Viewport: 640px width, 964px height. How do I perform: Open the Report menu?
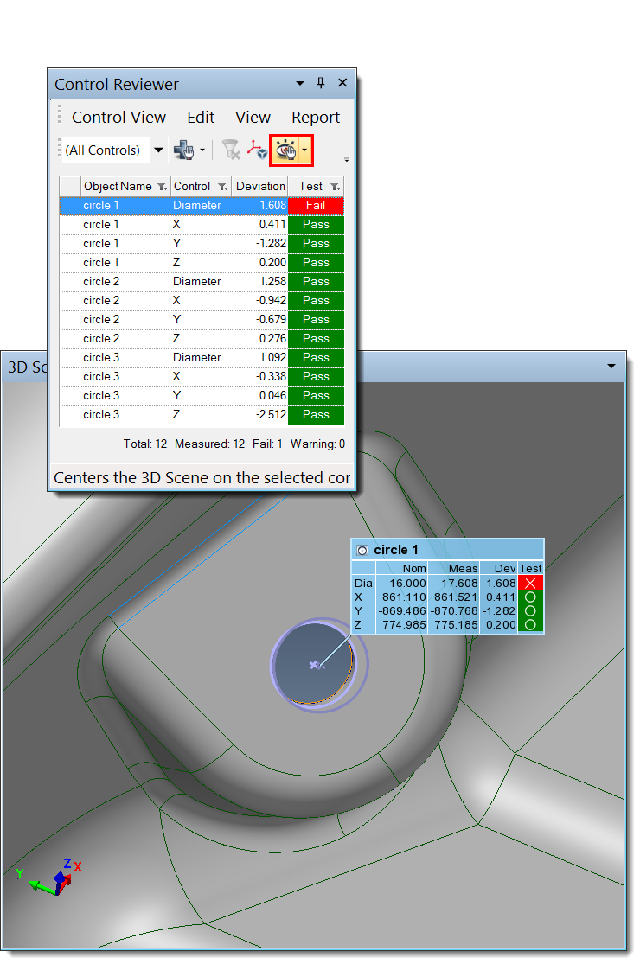(x=316, y=117)
